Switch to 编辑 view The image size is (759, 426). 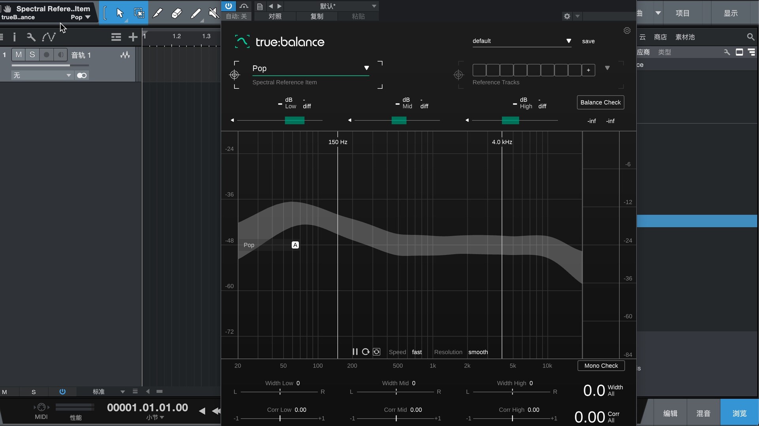670,413
